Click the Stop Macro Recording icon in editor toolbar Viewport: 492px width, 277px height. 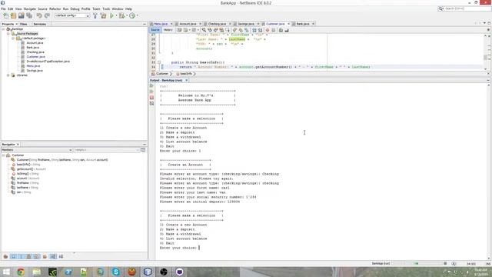[x=274, y=30]
